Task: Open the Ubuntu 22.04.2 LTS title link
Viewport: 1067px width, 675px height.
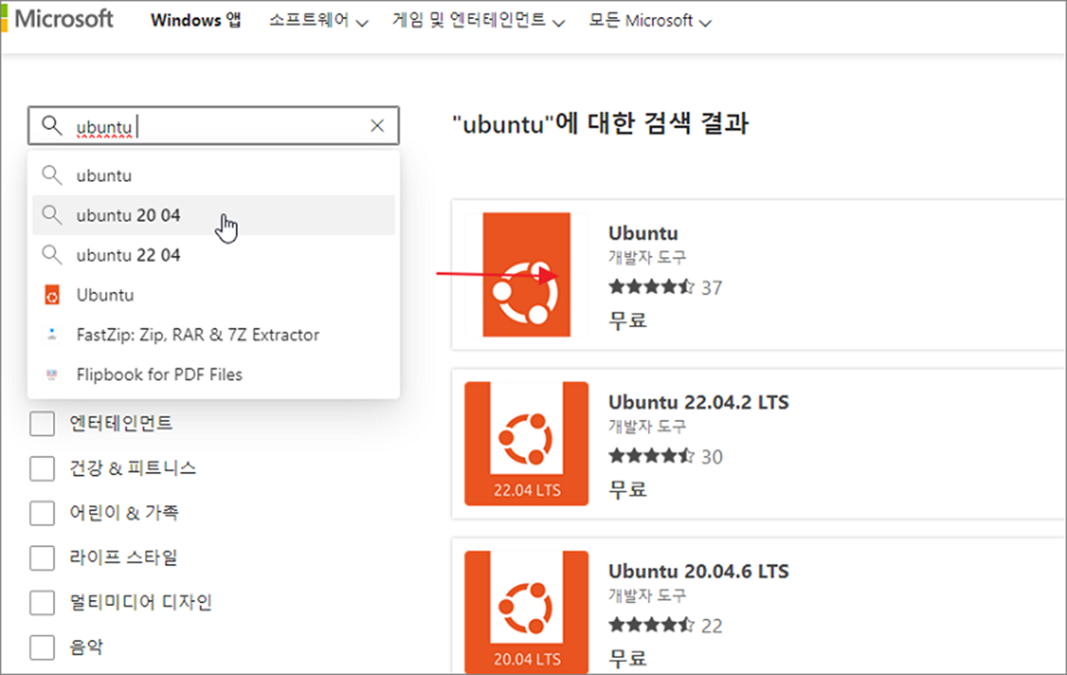Action: point(698,402)
